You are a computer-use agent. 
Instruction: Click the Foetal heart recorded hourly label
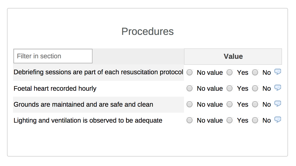click(55, 88)
